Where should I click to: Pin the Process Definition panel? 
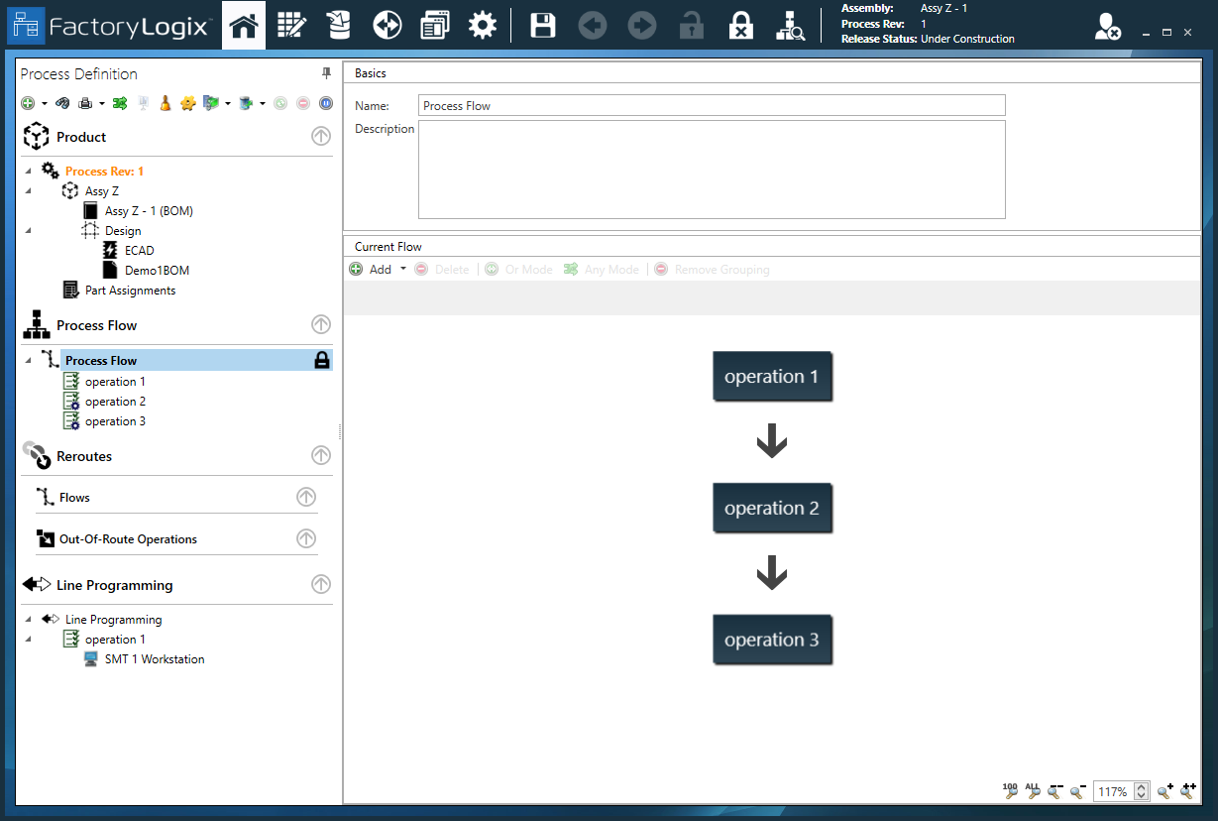coord(325,73)
